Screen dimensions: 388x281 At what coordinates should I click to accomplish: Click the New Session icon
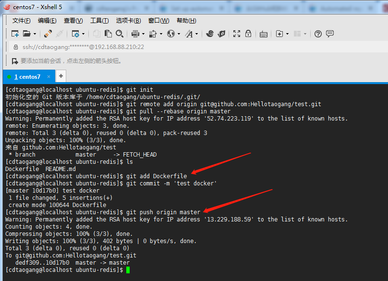[x=15, y=34]
